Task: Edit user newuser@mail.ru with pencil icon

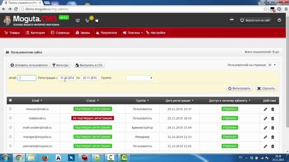Action: point(265,109)
